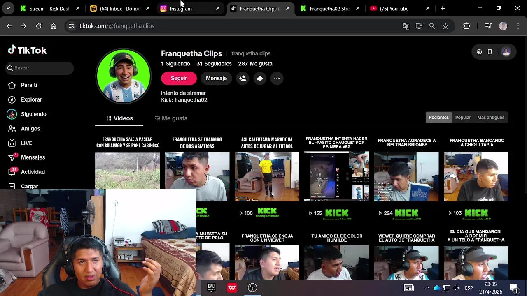Close the Instagram browser tab
The width and height of the screenshot is (527, 296).
point(218,8)
